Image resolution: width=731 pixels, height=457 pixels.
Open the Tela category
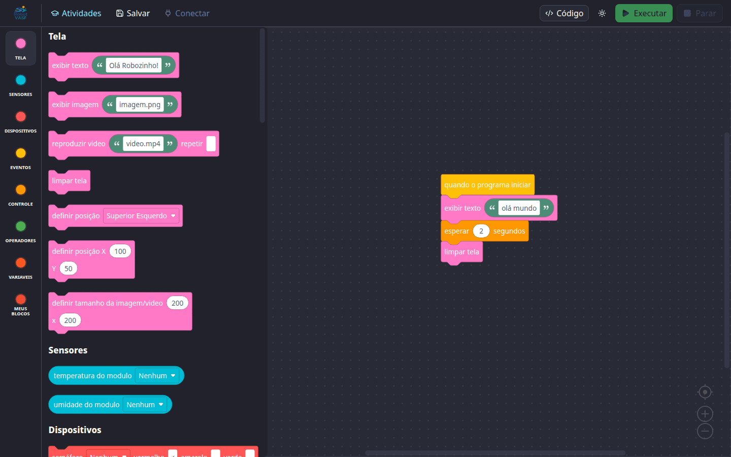(21, 48)
